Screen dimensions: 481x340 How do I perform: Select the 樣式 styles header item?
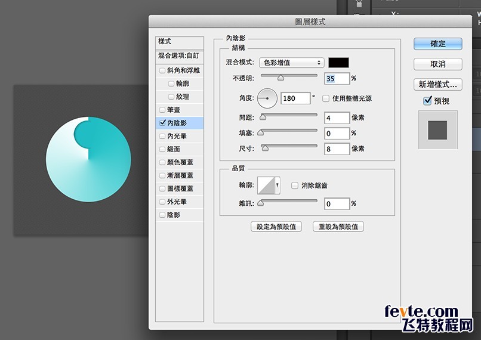(x=180, y=42)
